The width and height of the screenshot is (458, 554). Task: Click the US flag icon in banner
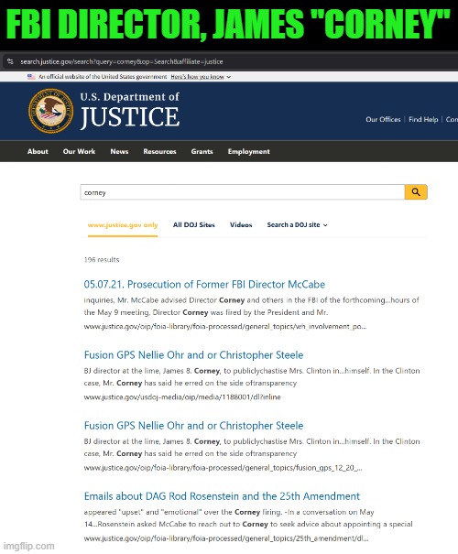(31, 76)
